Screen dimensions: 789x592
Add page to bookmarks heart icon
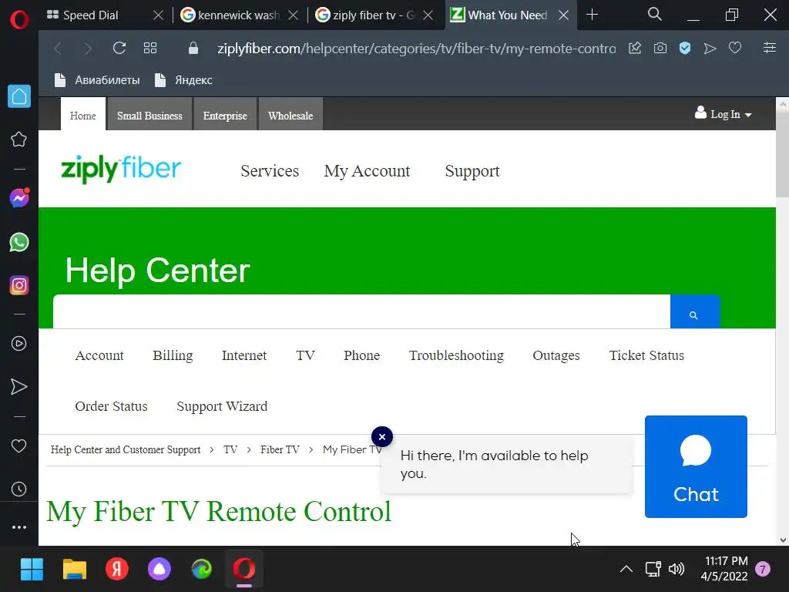tap(735, 48)
